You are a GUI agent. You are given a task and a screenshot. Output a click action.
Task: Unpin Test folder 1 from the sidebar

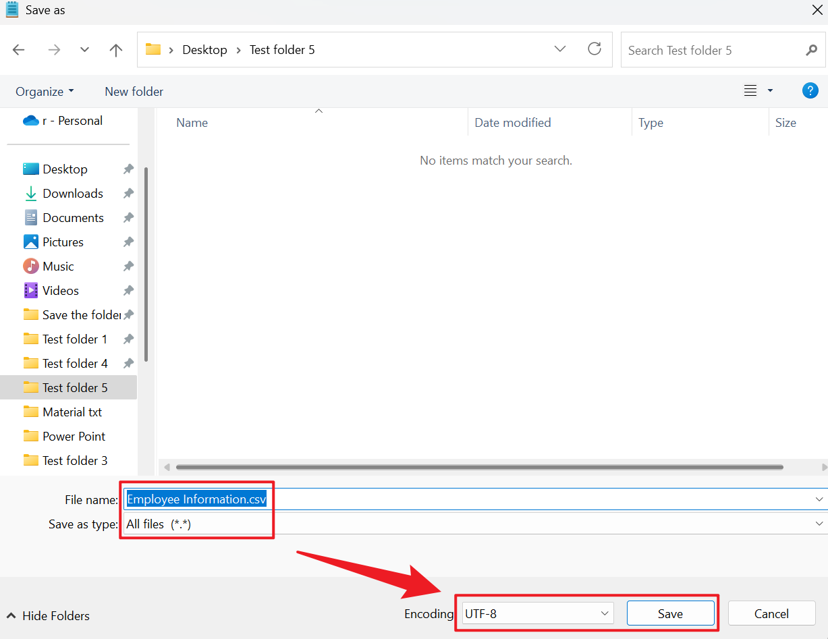click(x=128, y=339)
